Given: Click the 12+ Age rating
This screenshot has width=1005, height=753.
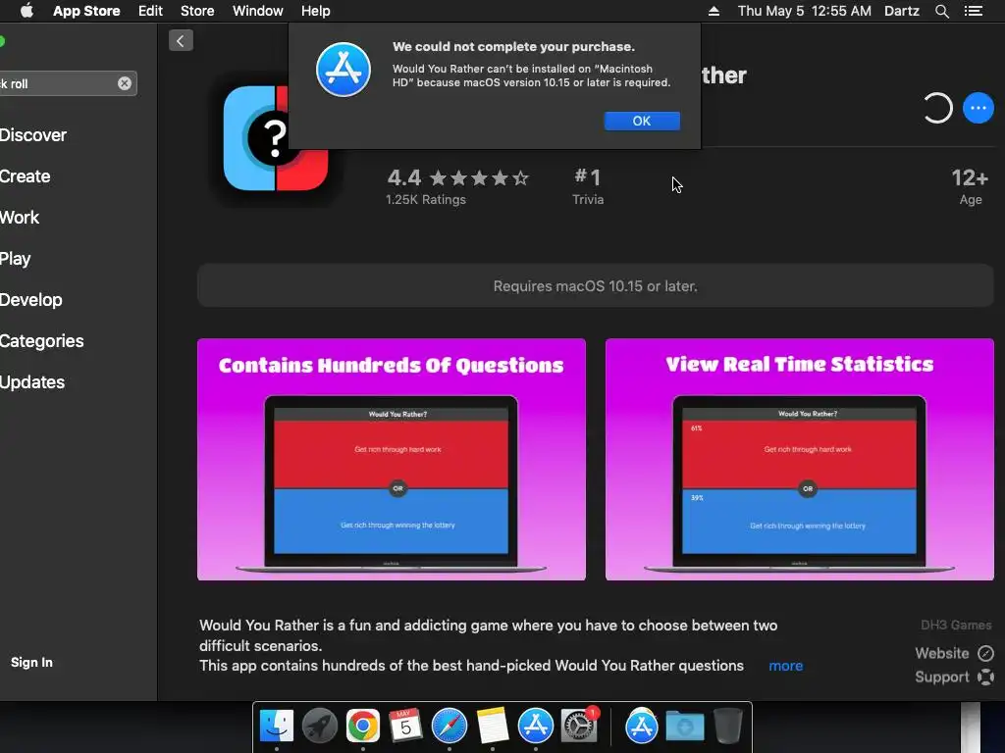Looking at the screenshot, I should click(x=970, y=186).
